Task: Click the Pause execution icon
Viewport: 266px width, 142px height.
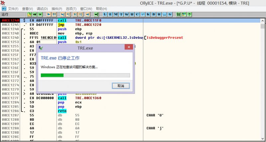Action: [x=54, y=15]
